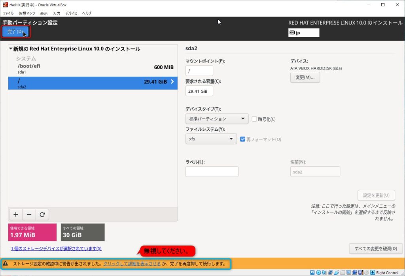Click the storage device selected link
Image resolution: width=405 pixels, height=276 pixels.
tap(56, 248)
